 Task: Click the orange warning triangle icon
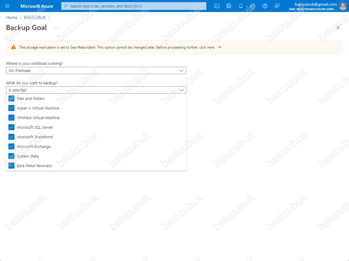pyautogui.click(x=14, y=47)
